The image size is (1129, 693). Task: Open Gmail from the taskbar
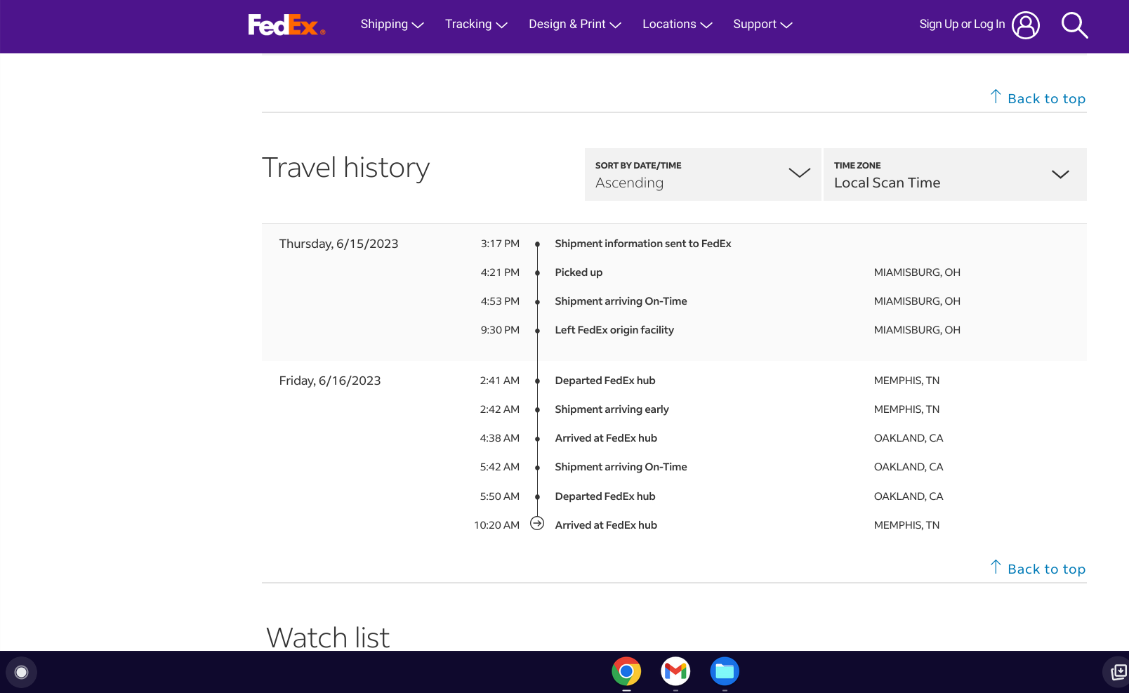pos(675,672)
